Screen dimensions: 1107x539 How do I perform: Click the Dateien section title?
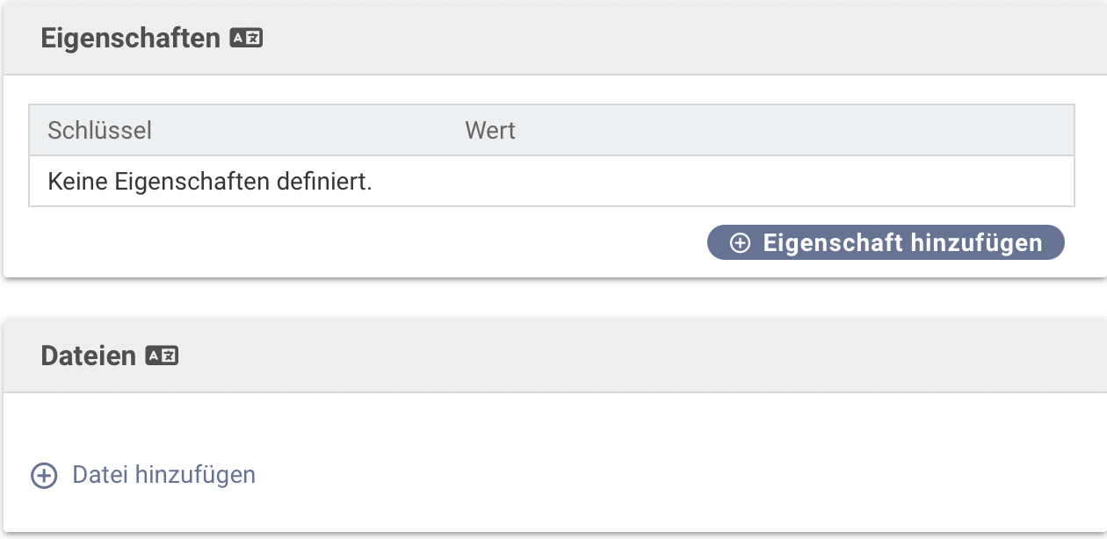pos(88,356)
